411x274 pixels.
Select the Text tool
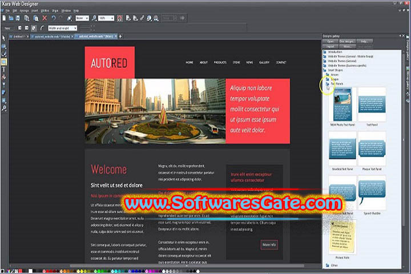pos(3,70)
